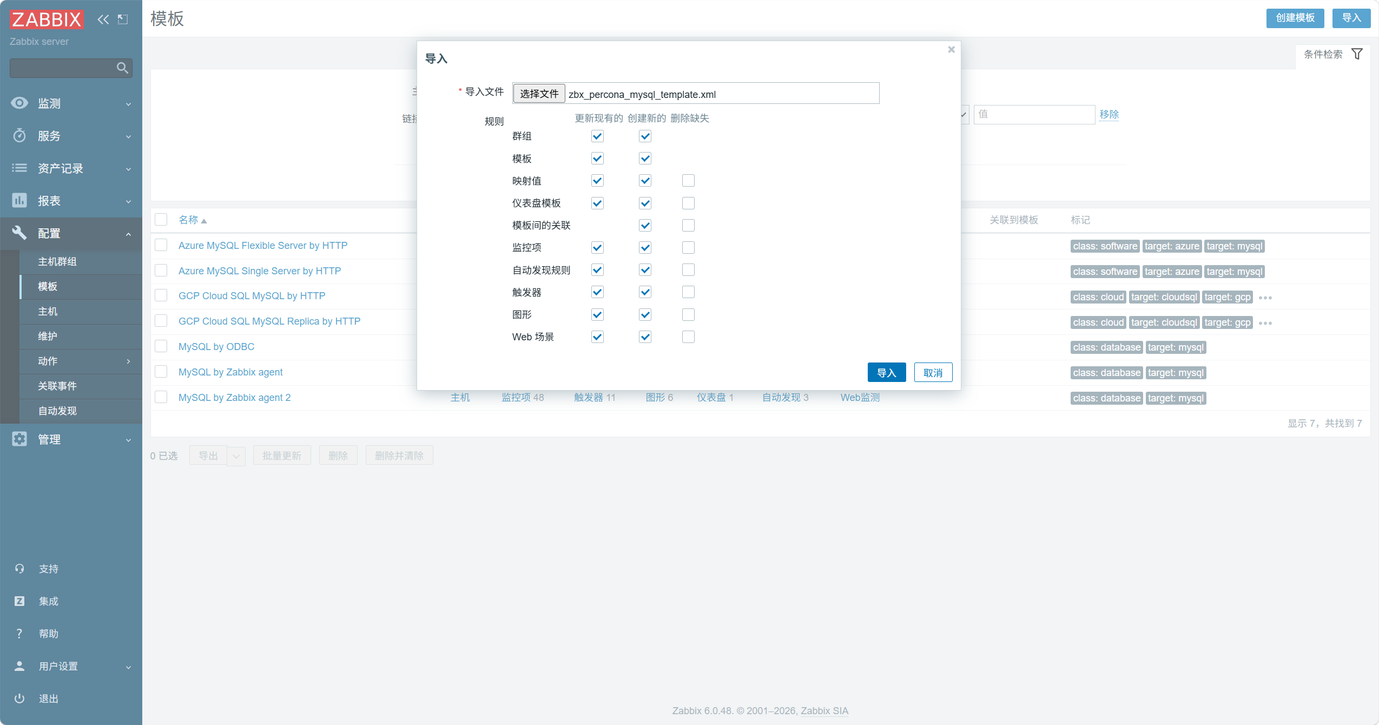Click the user icon for 用户设置
The image size is (1379, 725).
[x=19, y=666]
